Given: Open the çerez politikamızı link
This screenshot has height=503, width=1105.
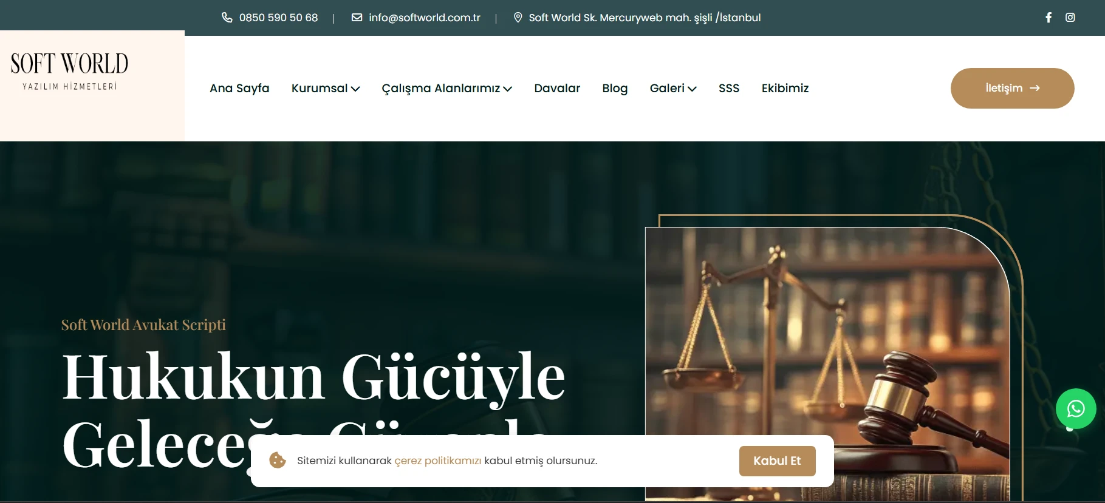Looking at the screenshot, I should 437,461.
